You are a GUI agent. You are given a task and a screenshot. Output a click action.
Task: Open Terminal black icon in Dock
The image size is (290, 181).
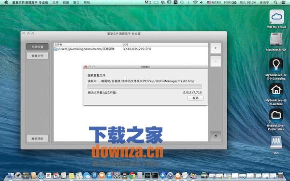pos(155,175)
